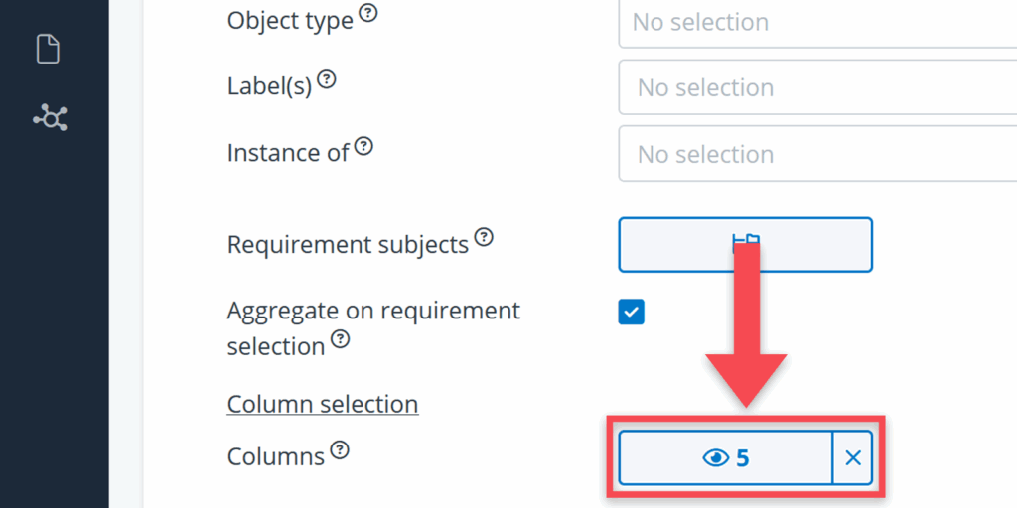Click the Object type label text
The height and width of the screenshot is (508, 1017).
coord(290,20)
